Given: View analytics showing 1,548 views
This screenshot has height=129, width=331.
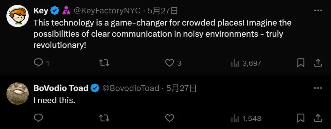Looking at the screenshot, I should point(246,118).
